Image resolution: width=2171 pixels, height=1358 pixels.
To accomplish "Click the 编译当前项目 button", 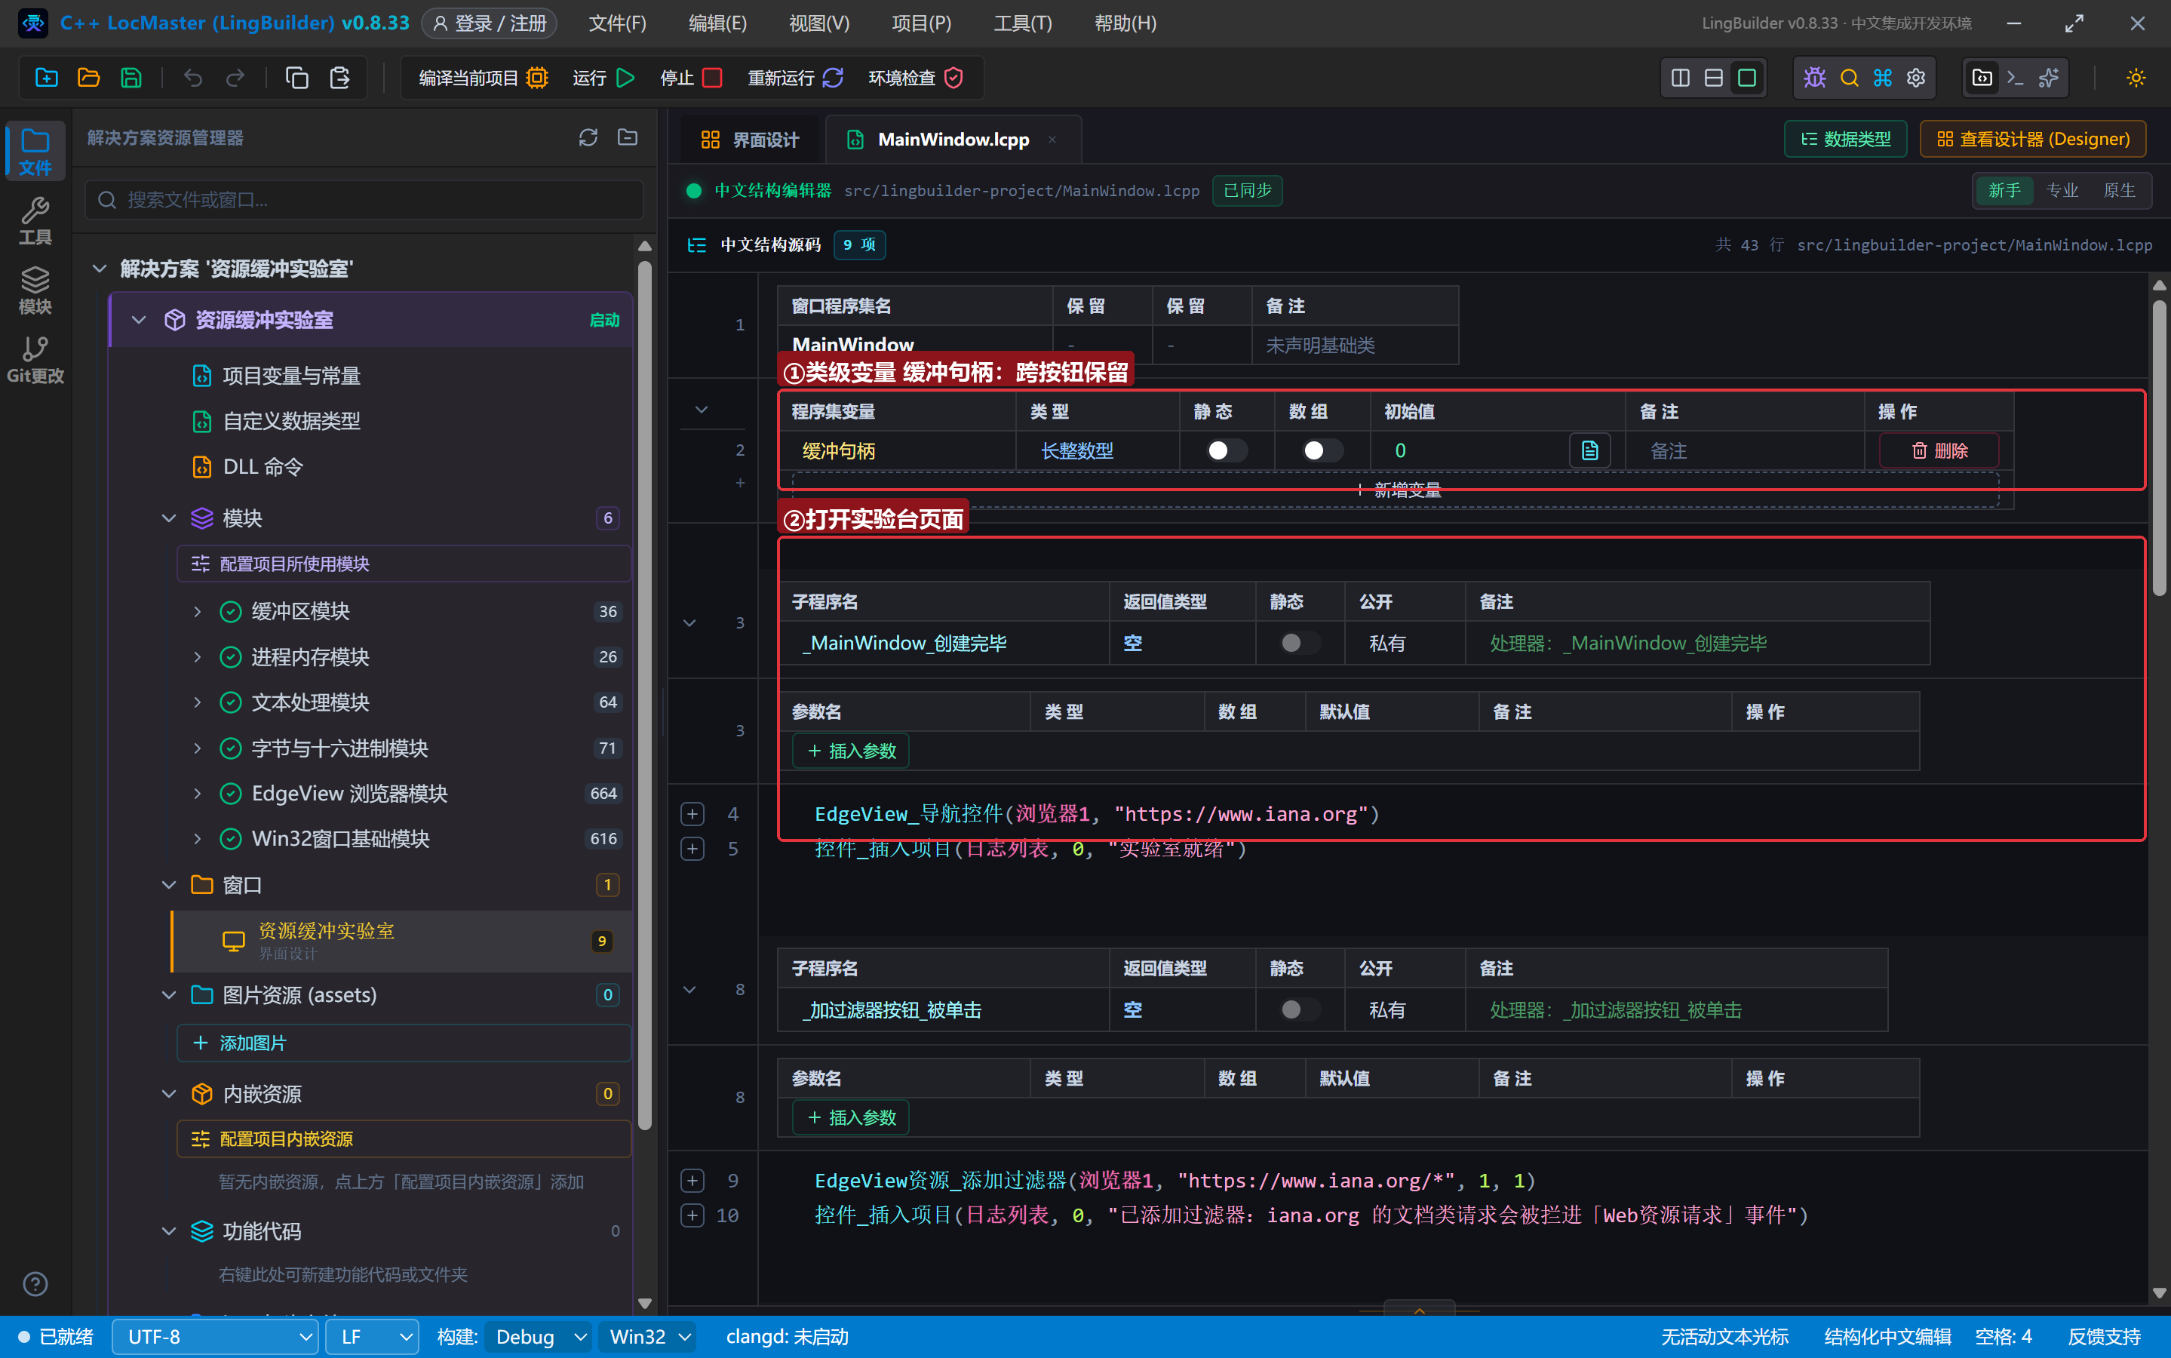I will pyautogui.click(x=483, y=78).
